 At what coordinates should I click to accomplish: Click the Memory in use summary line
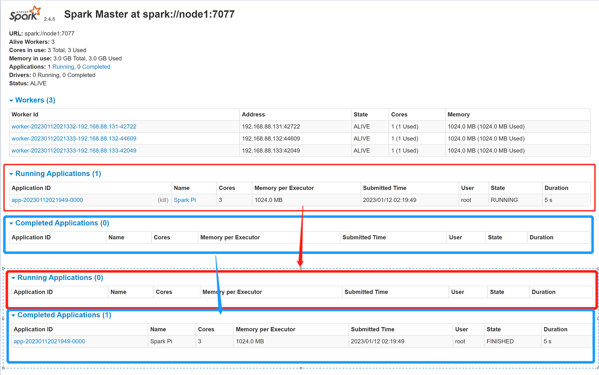pyautogui.click(x=65, y=59)
